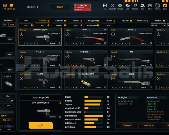The height and width of the screenshot is (135, 169).
Task: Click the upgrade arrow on Desert Eagle card
Action: point(22,34)
